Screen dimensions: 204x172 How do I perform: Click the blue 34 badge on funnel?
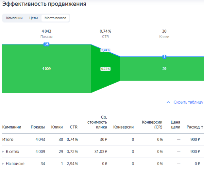[46, 44]
